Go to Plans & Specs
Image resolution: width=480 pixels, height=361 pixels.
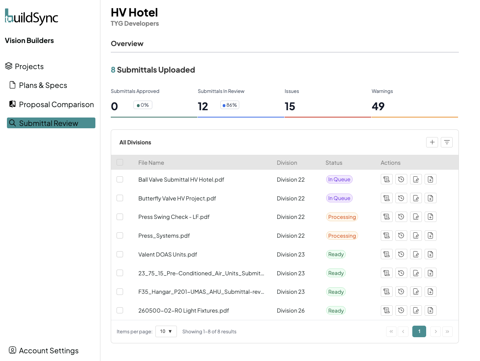point(43,85)
